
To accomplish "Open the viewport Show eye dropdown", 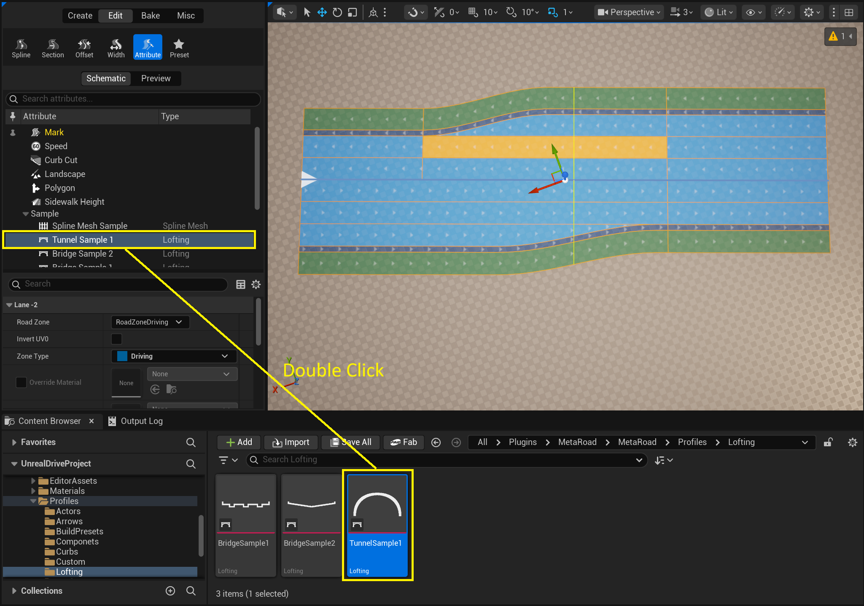I will coord(754,12).
